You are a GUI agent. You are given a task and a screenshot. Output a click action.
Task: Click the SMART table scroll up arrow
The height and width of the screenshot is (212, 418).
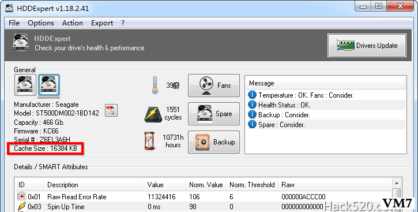[x=397, y=183]
